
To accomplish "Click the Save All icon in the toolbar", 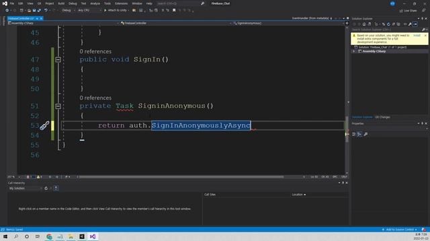I will tap(39, 11).
